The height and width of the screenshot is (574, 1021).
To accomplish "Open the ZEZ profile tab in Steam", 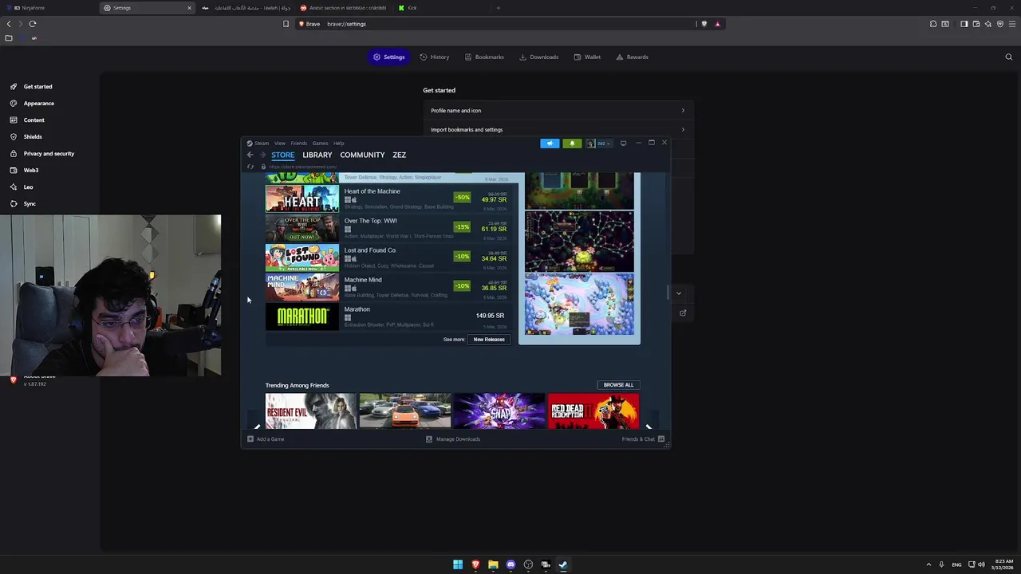I will [400, 155].
